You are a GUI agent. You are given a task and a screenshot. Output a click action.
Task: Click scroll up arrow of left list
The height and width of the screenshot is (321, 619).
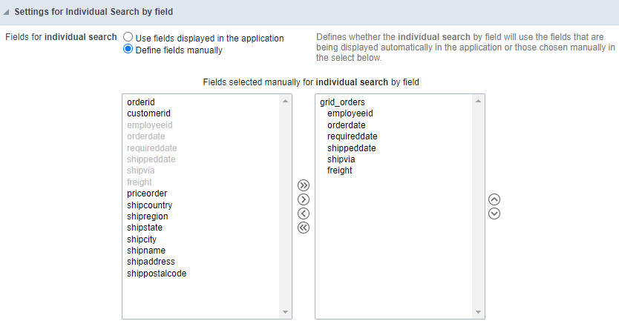click(286, 101)
